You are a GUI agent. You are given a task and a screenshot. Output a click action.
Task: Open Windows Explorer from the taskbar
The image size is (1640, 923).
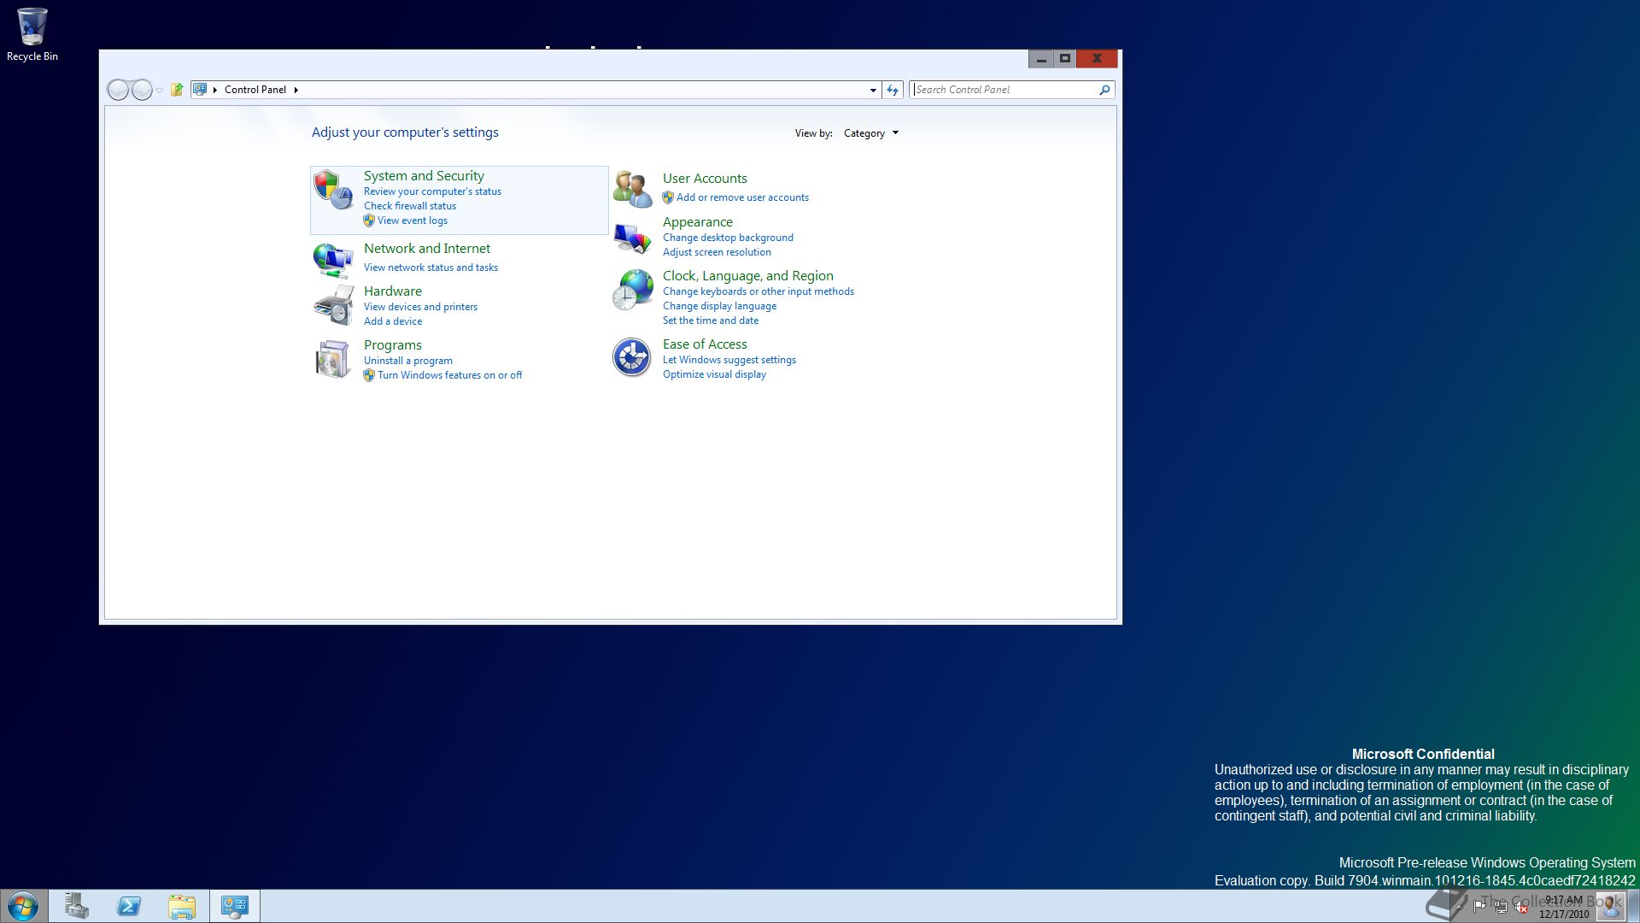(181, 906)
